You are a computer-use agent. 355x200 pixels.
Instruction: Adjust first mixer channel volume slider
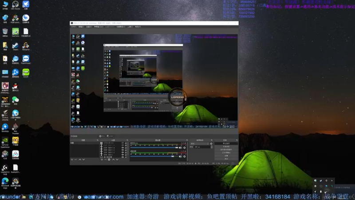point(154,148)
